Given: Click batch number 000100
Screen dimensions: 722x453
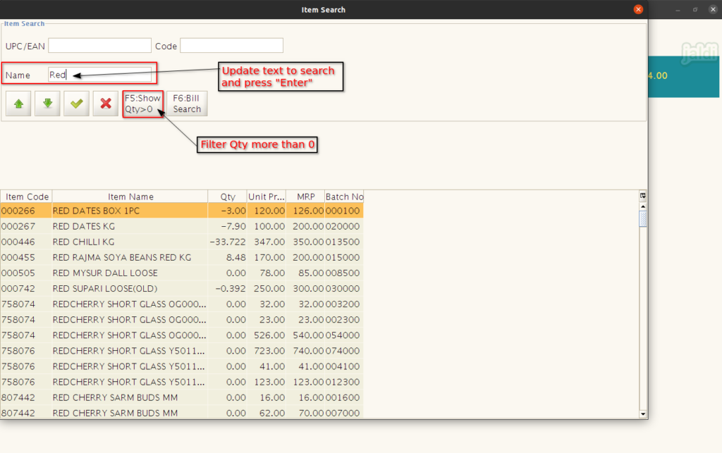Looking at the screenshot, I should pyautogui.click(x=344, y=211).
